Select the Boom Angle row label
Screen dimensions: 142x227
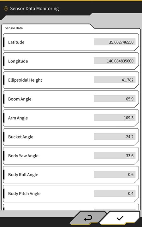coord(20,99)
